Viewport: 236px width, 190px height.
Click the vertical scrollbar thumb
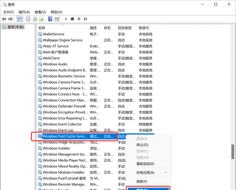click(233, 152)
